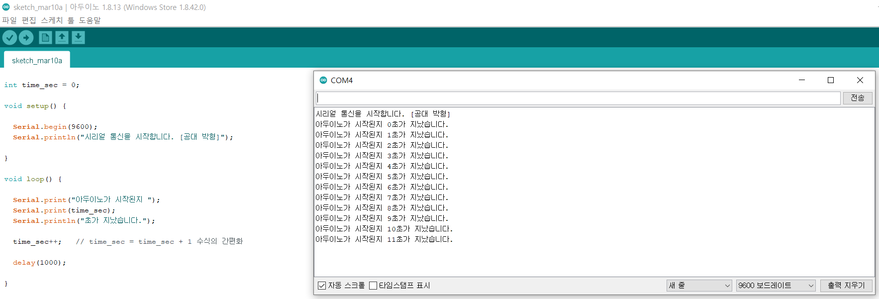Select the sketch_mar10a tab
Viewport: 879px width, 299px height.
click(37, 60)
